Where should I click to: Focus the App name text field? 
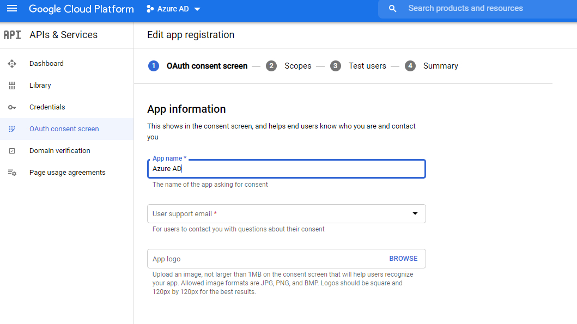(286, 169)
